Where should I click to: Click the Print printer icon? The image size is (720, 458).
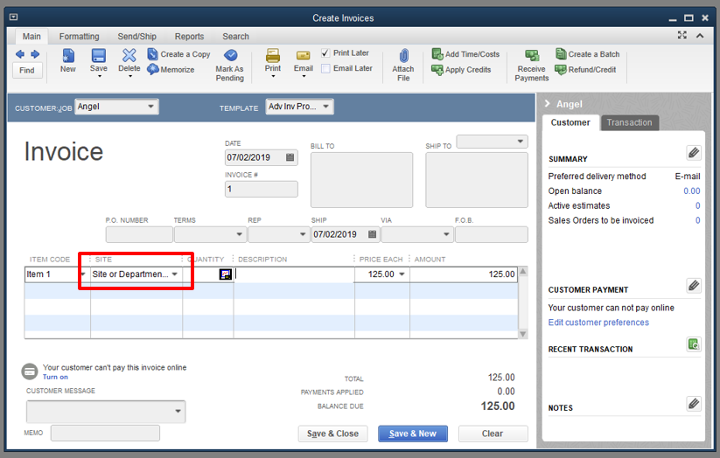pos(273,56)
